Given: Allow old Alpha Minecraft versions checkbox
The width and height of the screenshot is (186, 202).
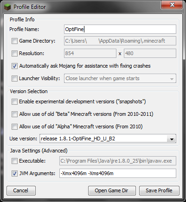Looking at the screenshot, I should [14, 126].
